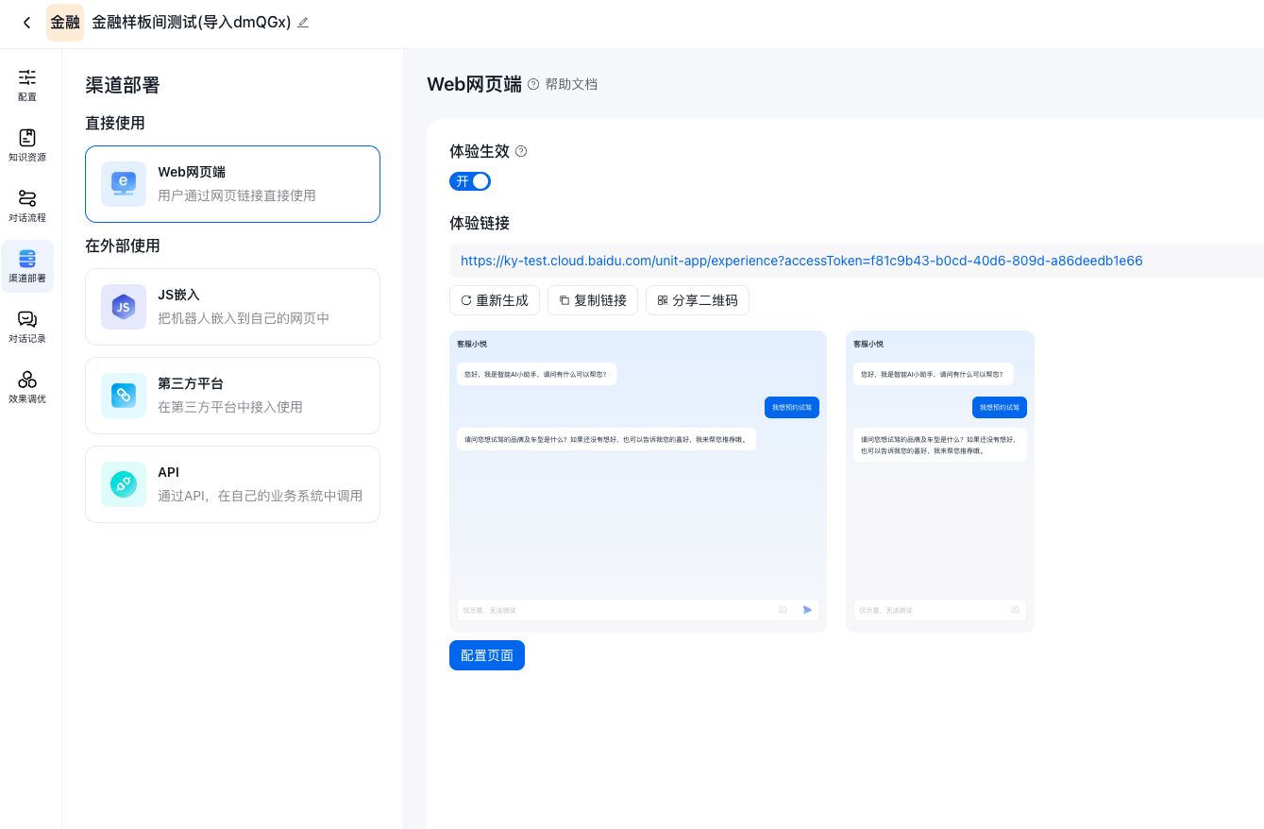Click the 直接使用 section heading
This screenshot has height=829, width=1264.
pyautogui.click(x=115, y=124)
